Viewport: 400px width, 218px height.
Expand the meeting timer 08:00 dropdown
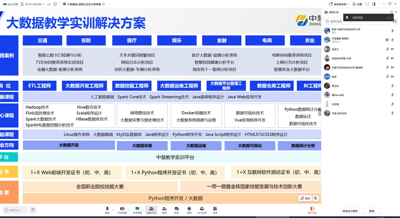[x=35, y=4]
